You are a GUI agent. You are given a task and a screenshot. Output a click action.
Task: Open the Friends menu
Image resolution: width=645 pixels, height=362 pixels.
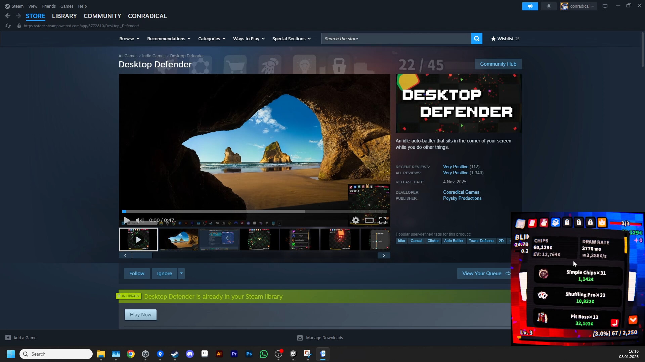49,6
